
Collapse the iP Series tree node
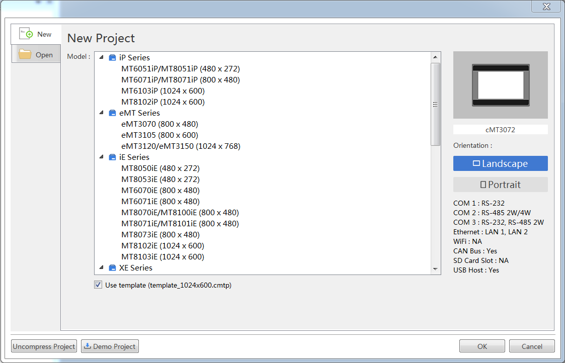point(102,57)
